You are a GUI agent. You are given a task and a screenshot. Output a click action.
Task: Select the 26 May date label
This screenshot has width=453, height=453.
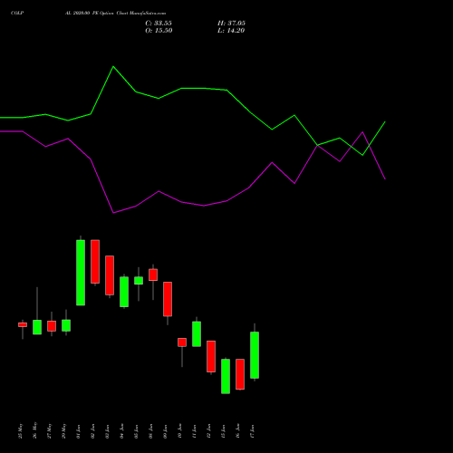pyautogui.click(x=35, y=430)
